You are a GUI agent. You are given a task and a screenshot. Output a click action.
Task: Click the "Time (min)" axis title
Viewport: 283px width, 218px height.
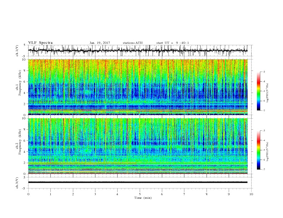(143, 198)
